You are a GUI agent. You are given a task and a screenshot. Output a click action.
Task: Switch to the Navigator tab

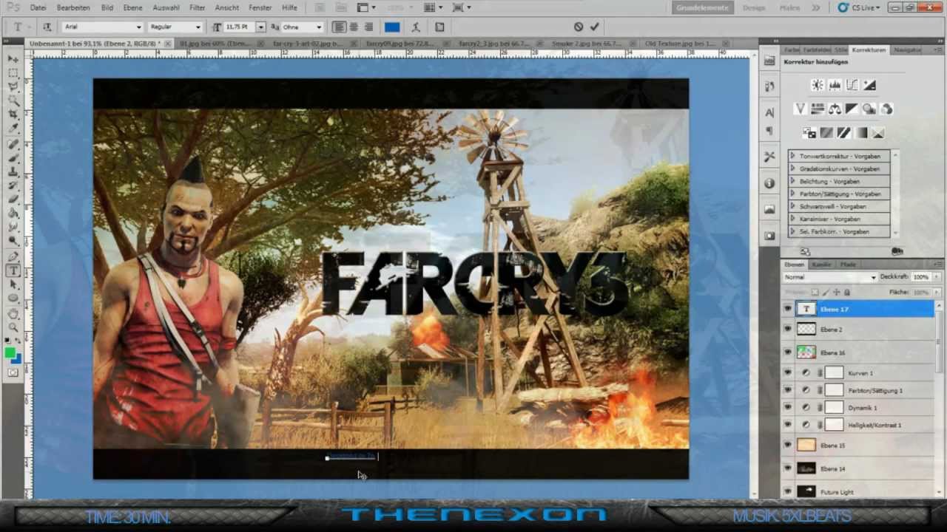pyautogui.click(x=907, y=50)
